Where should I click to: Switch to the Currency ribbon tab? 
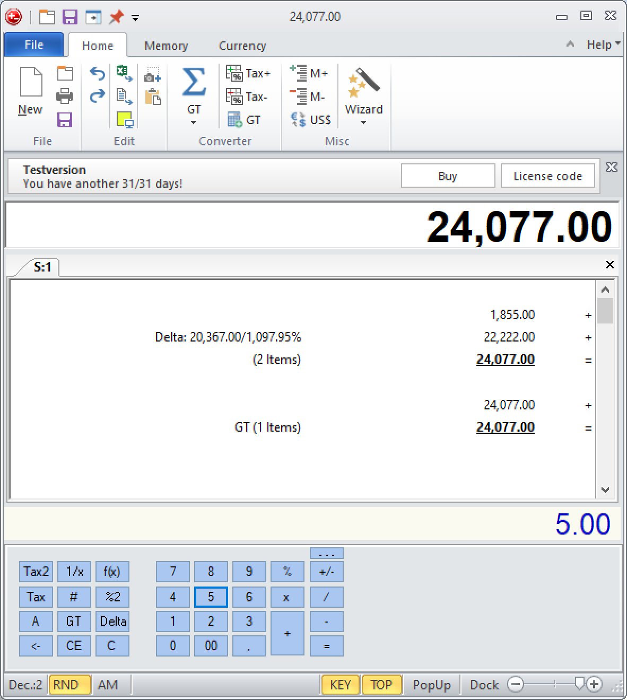(x=242, y=46)
